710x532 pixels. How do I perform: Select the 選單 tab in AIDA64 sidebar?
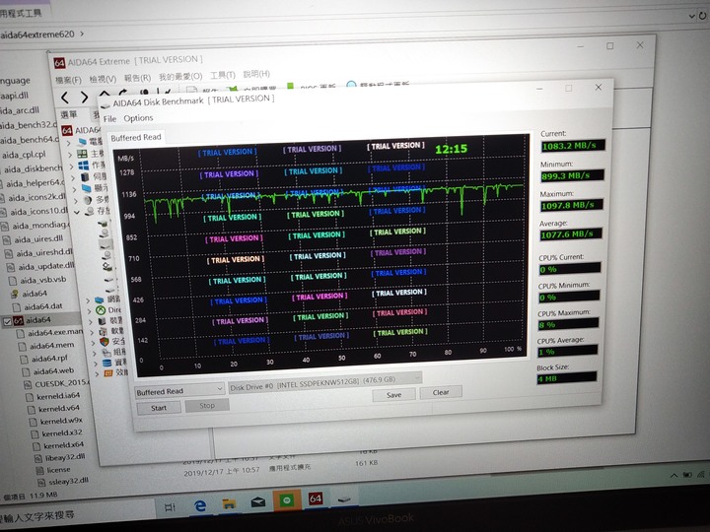(x=69, y=114)
